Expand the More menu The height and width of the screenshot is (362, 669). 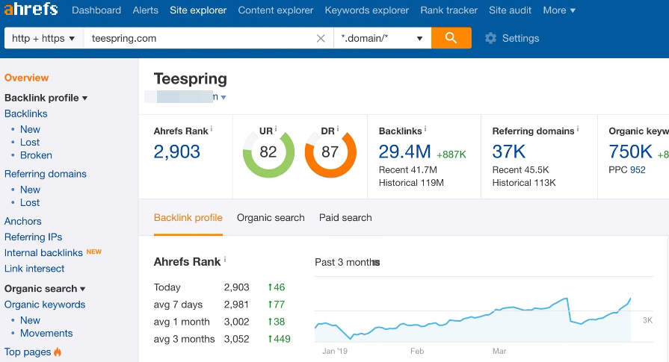(559, 10)
